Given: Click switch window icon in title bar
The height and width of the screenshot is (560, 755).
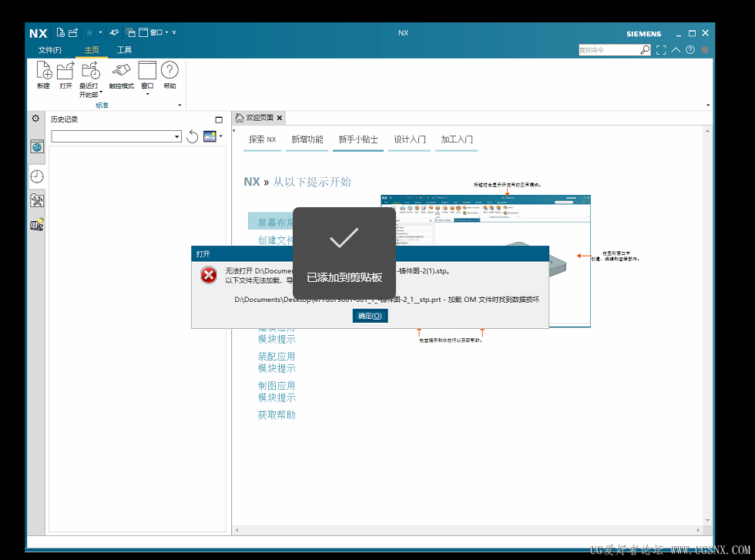Looking at the screenshot, I should click(130, 33).
